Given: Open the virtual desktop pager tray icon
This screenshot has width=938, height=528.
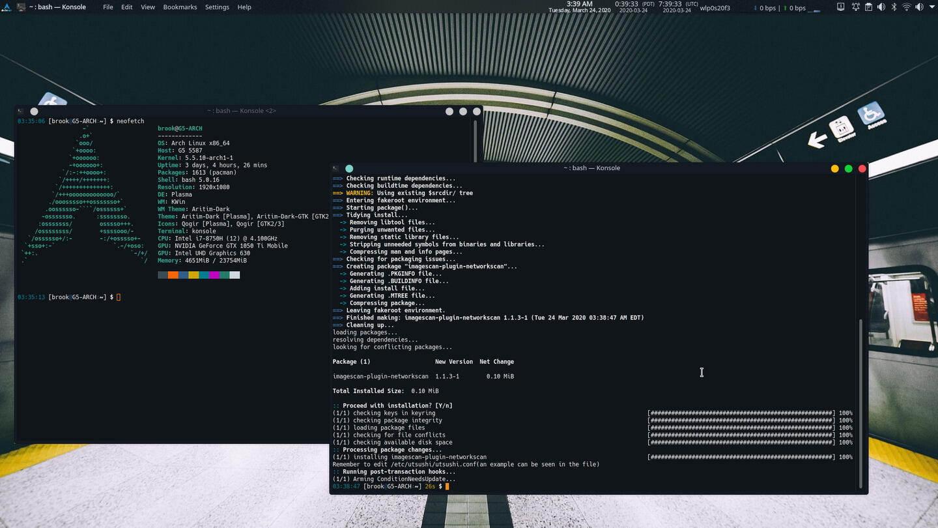Looking at the screenshot, I should [841, 7].
